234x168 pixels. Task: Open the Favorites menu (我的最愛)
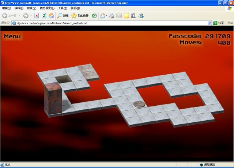[47, 8]
